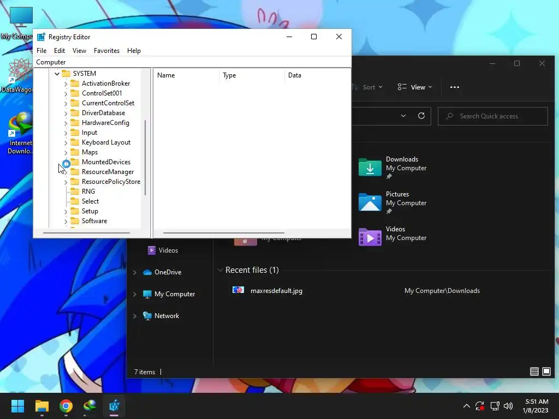Image resolution: width=559 pixels, height=419 pixels.
Task: Select the HardwareConfig folder icon
Action: coord(75,123)
